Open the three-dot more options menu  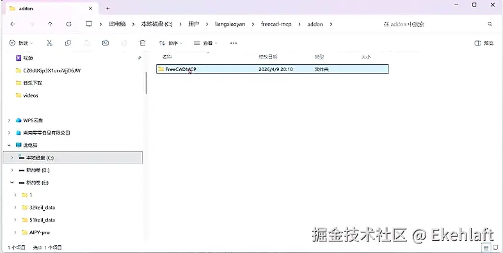234,43
